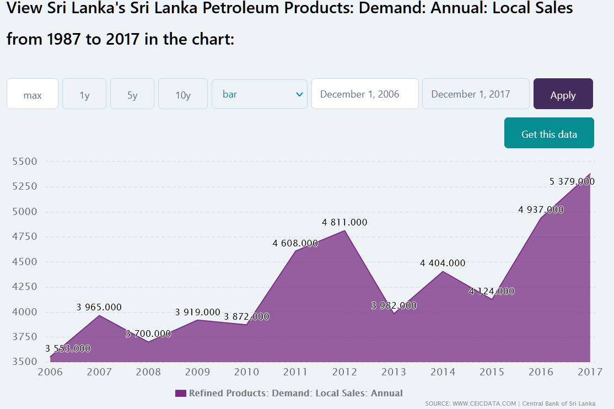Viewport: 614px width, 409px height.
Task: Toggle the Refined Products legend swatch
Action: click(181, 394)
